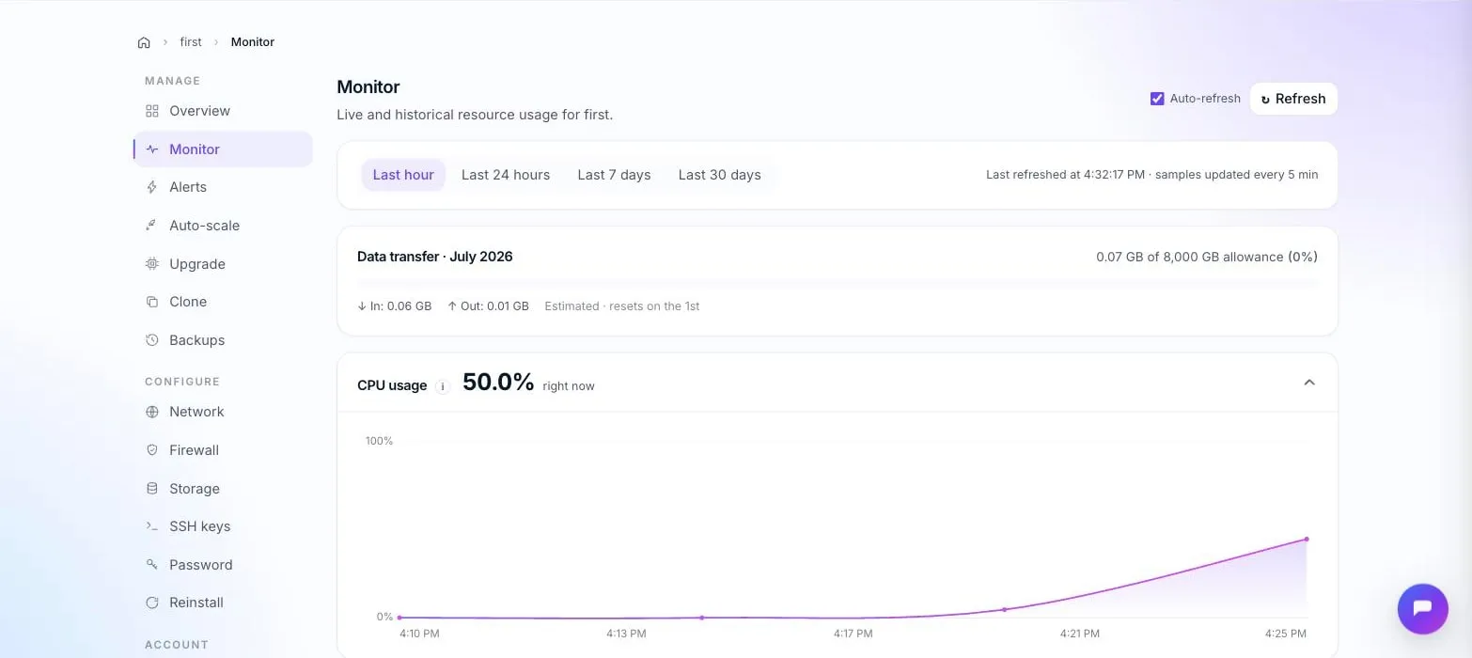The image size is (1472, 658).
Task: Click the home icon in breadcrumb
Action: coord(144,42)
